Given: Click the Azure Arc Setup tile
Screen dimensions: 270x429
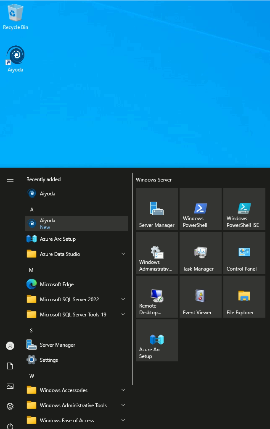Looking at the screenshot, I should tap(157, 340).
